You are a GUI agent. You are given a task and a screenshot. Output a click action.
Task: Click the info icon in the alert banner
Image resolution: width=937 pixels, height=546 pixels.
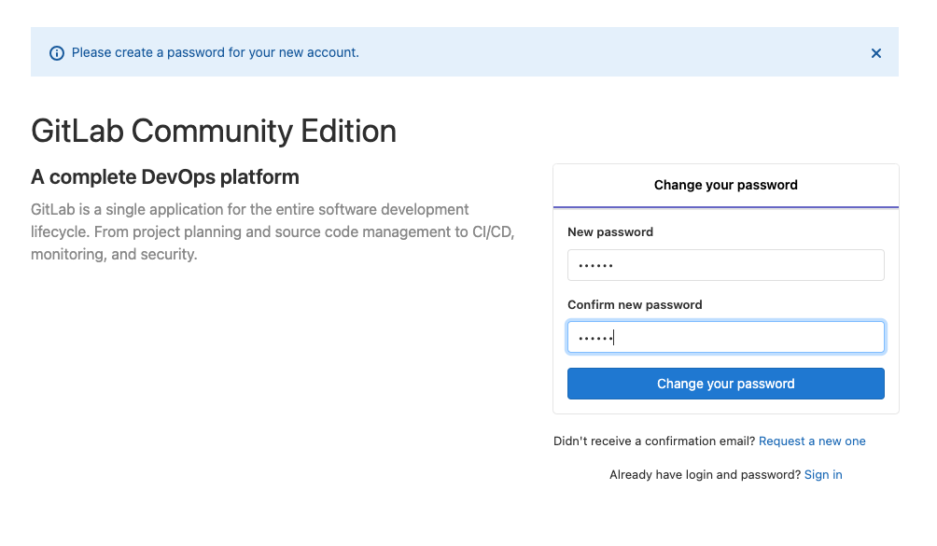[57, 53]
